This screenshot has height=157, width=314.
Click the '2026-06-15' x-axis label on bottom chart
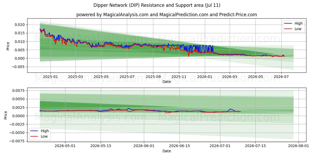point(180,146)
